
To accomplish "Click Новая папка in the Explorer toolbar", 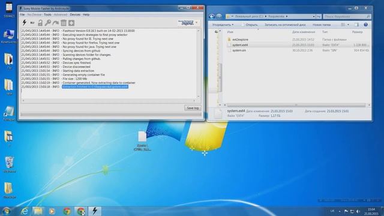I will tap(322, 25).
